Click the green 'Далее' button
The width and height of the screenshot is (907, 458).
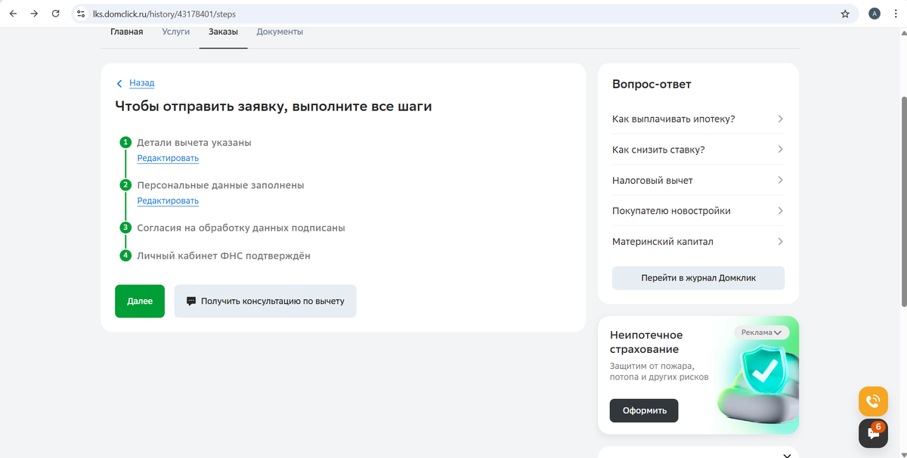tap(140, 301)
